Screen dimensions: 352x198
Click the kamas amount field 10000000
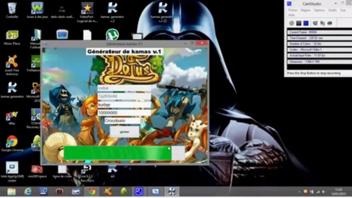pos(124,113)
